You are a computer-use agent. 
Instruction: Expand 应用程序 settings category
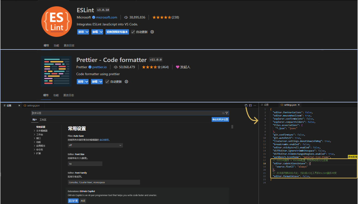coord(34,146)
